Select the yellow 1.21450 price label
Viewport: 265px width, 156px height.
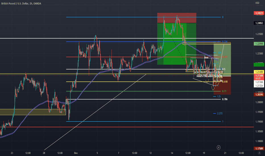[259, 72]
